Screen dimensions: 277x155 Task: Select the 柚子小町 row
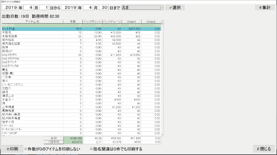pyautogui.click(x=81, y=122)
